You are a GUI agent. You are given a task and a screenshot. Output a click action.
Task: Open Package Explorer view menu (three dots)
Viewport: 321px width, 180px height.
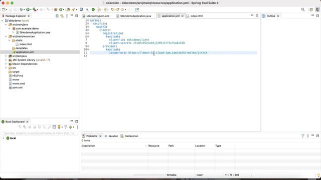pyautogui.click(x=67, y=16)
